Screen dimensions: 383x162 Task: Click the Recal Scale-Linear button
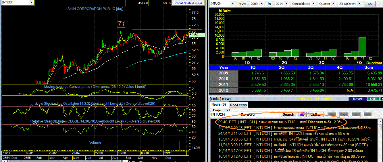point(188,3)
